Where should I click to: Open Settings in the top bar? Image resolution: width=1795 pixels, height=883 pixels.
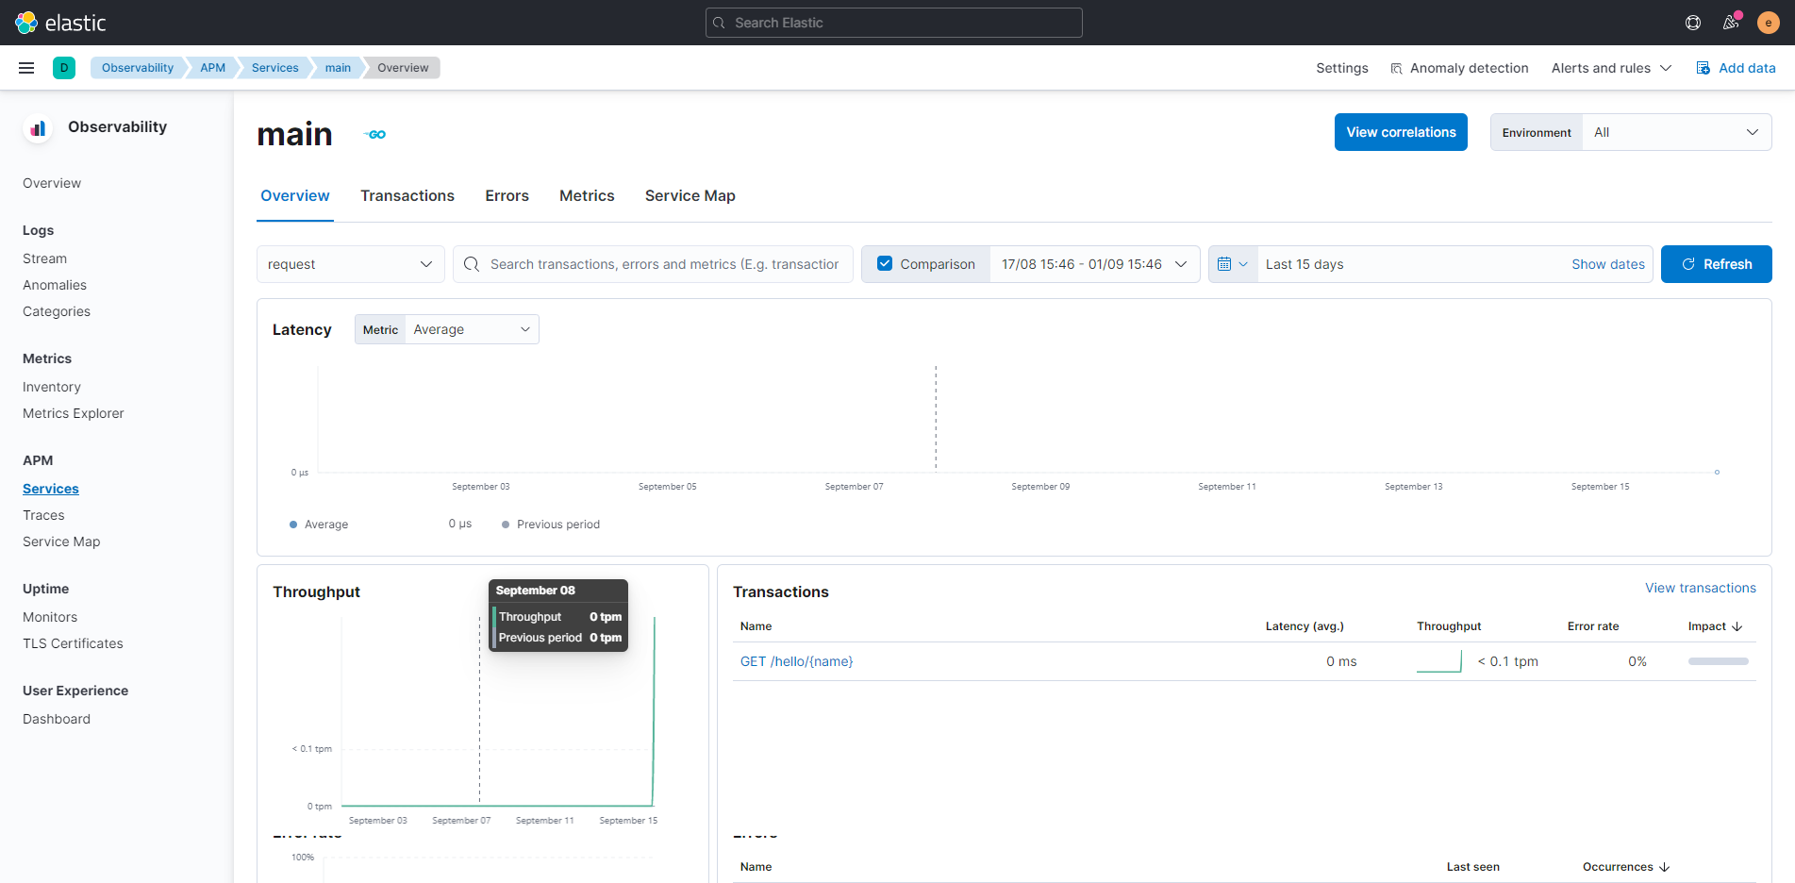(1342, 68)
